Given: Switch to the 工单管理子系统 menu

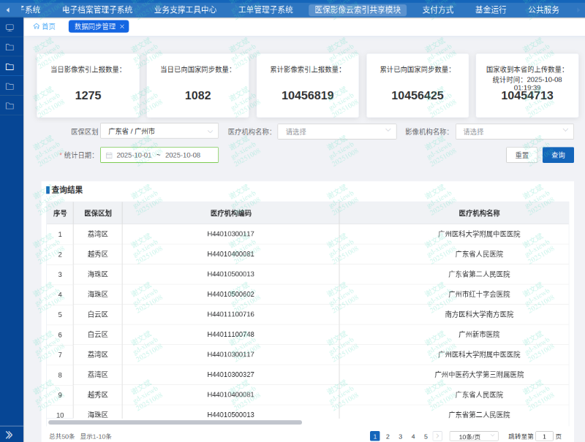Looking at the screenshot, I should pos(268,9).
